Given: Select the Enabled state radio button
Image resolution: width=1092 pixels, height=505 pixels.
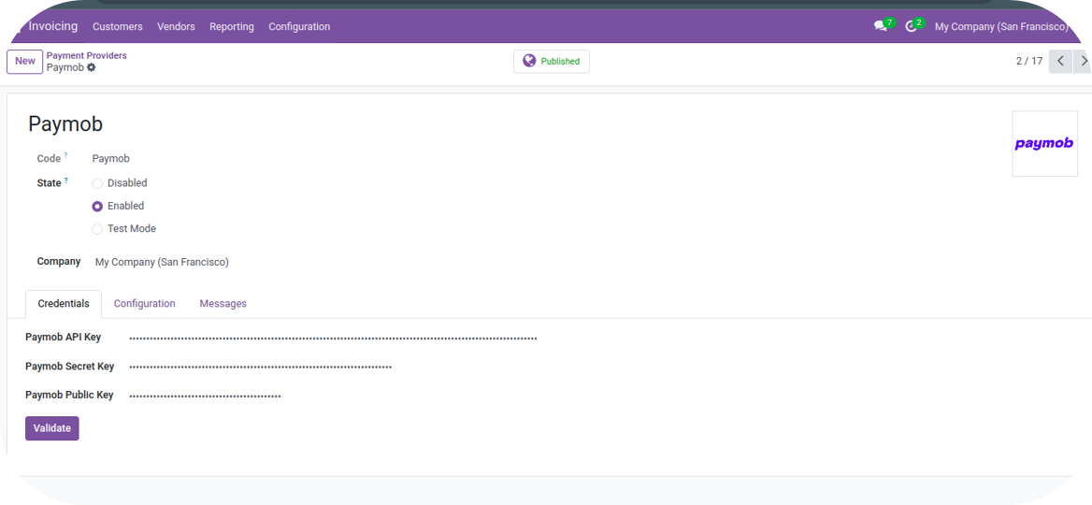Looking at the screenshot, I should 97,206.
